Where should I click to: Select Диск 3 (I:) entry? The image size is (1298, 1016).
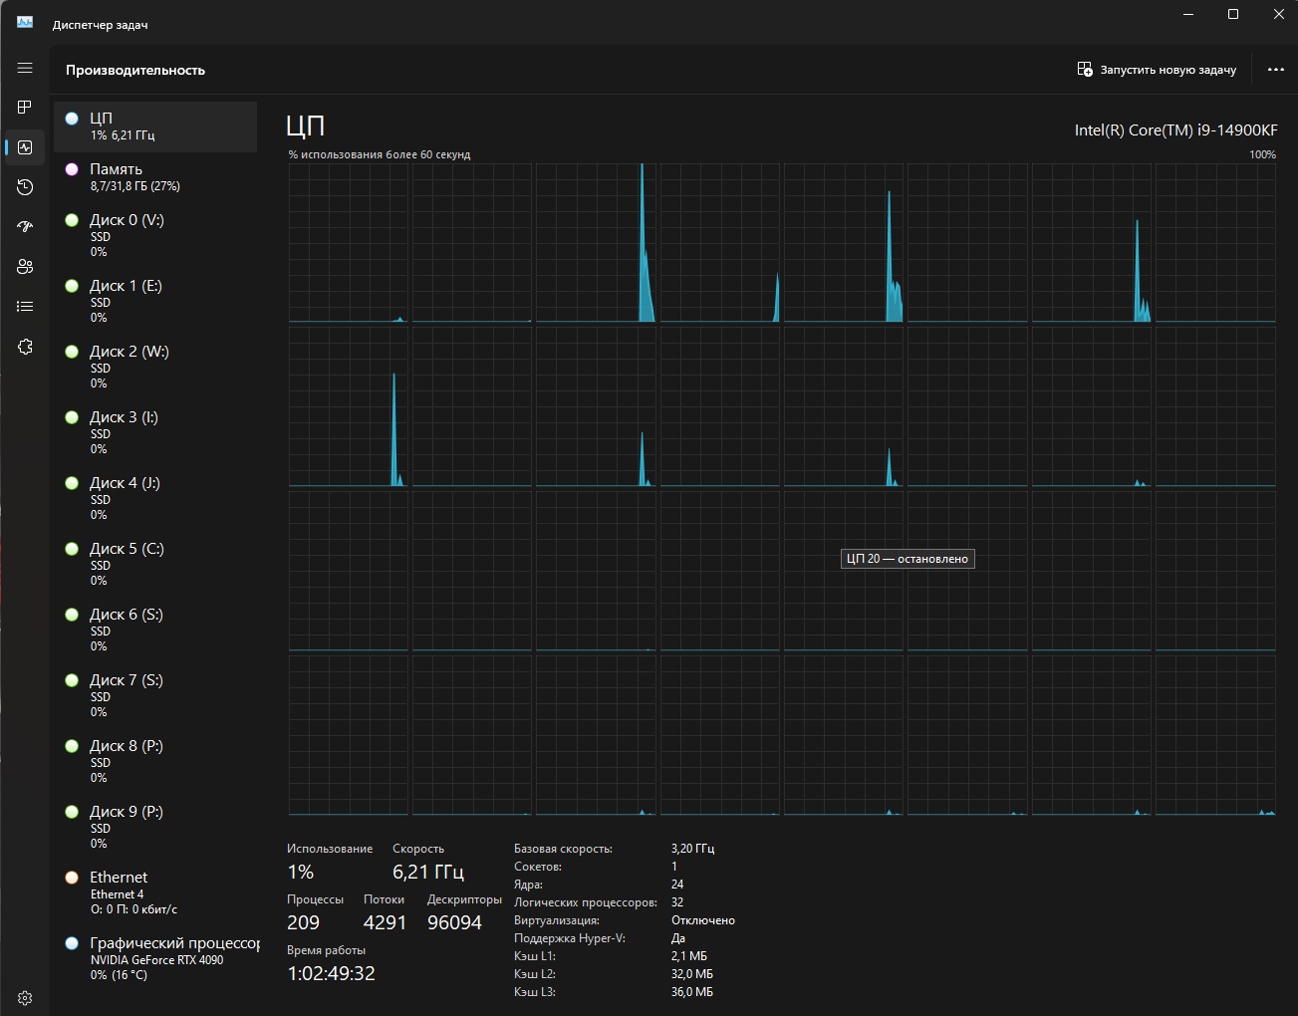pos(154,432)
